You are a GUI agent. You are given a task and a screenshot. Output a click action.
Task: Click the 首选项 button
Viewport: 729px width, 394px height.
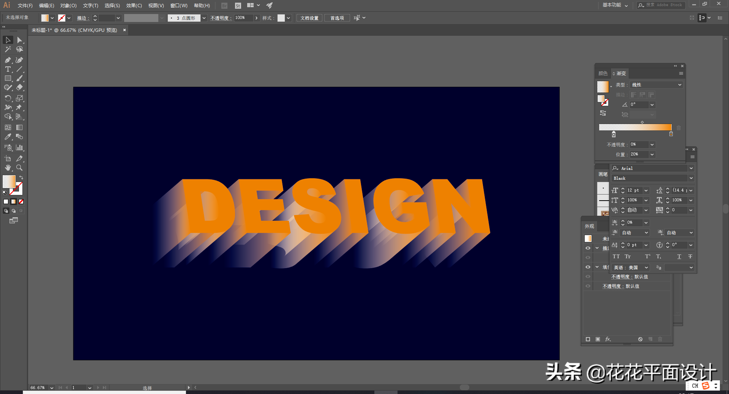(337, 18)
